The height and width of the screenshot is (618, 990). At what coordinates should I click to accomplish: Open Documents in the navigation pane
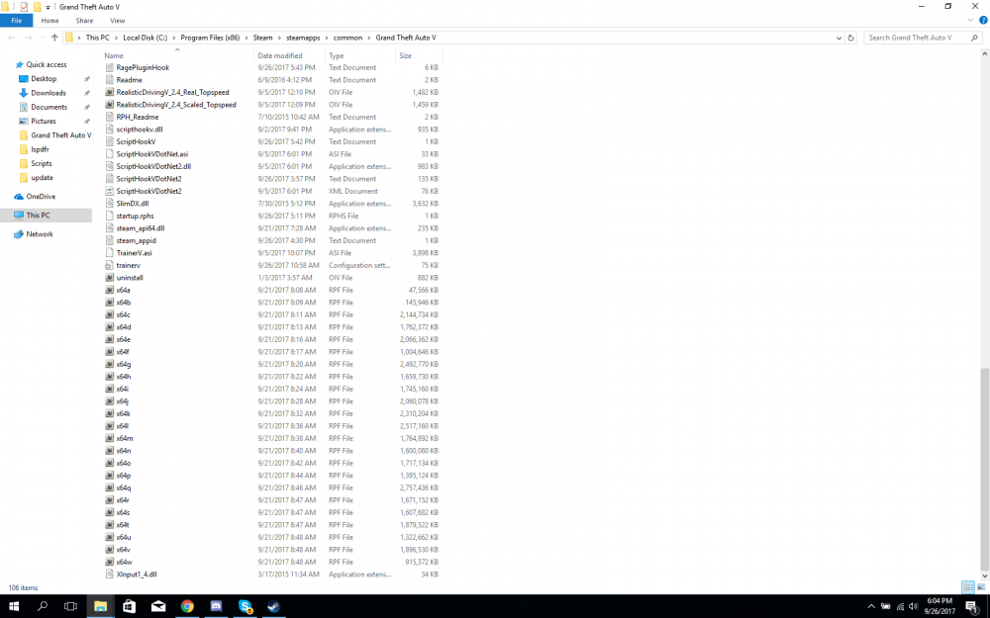point(49,107)
